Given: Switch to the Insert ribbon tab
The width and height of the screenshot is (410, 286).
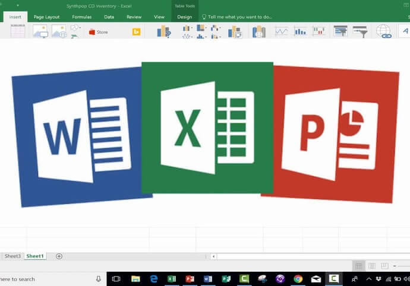Looking at the screenshot, I should pyautogui.click(x=15, y=17).
